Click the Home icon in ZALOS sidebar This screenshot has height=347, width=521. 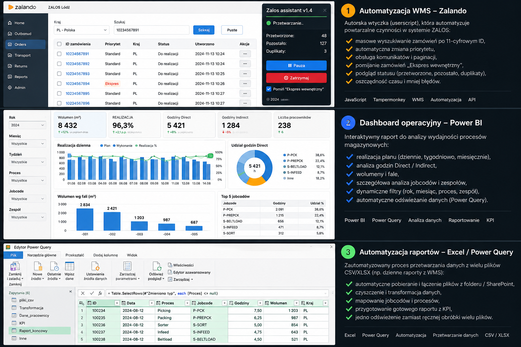10,23
